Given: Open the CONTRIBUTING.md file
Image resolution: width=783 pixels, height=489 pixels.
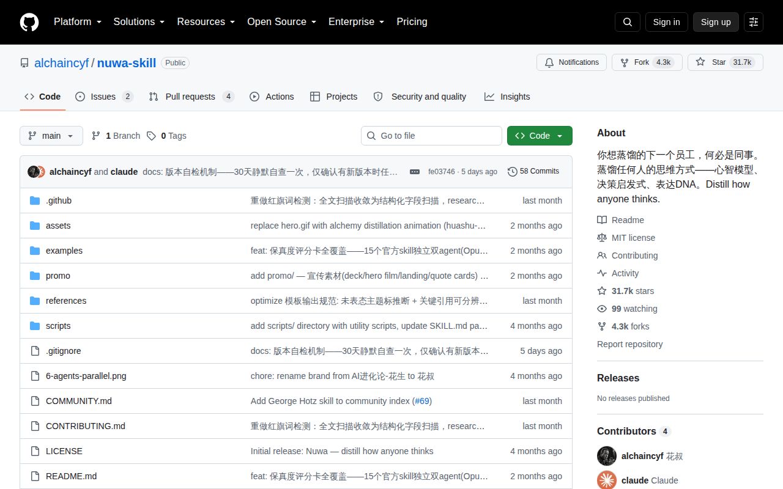Looking at the screenshot, I should (86, 426).
